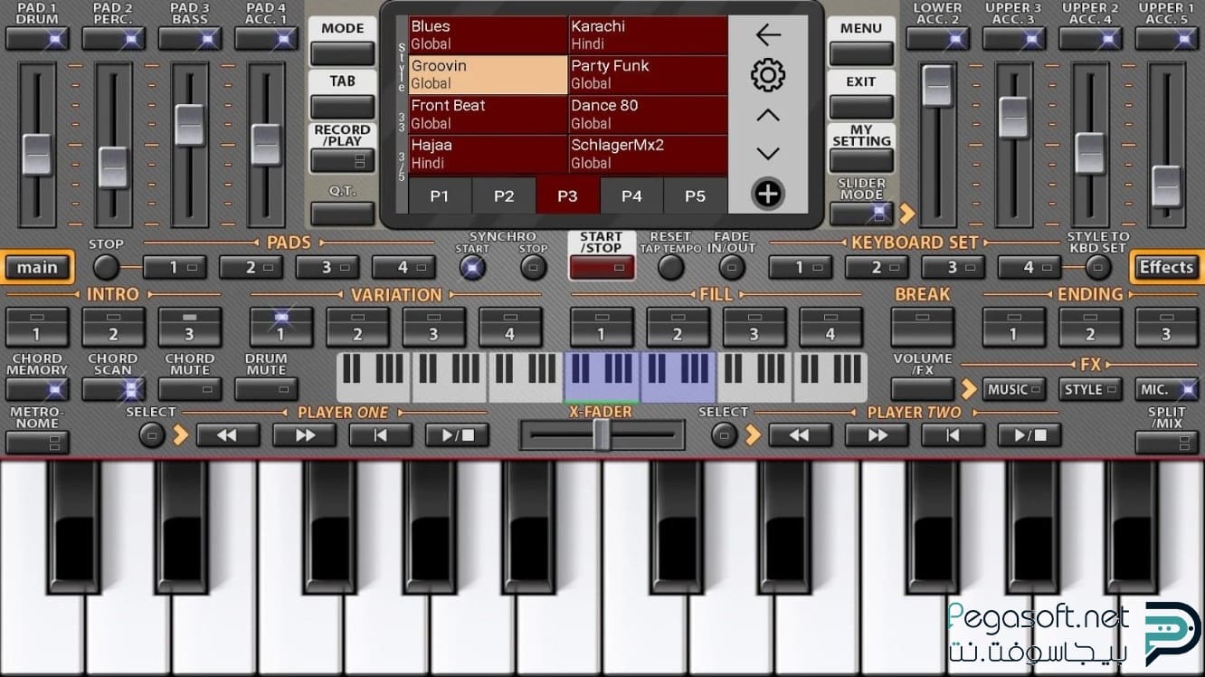Enable Chord Memory
Screen dimensions: 1205x677
click(37, 390)
